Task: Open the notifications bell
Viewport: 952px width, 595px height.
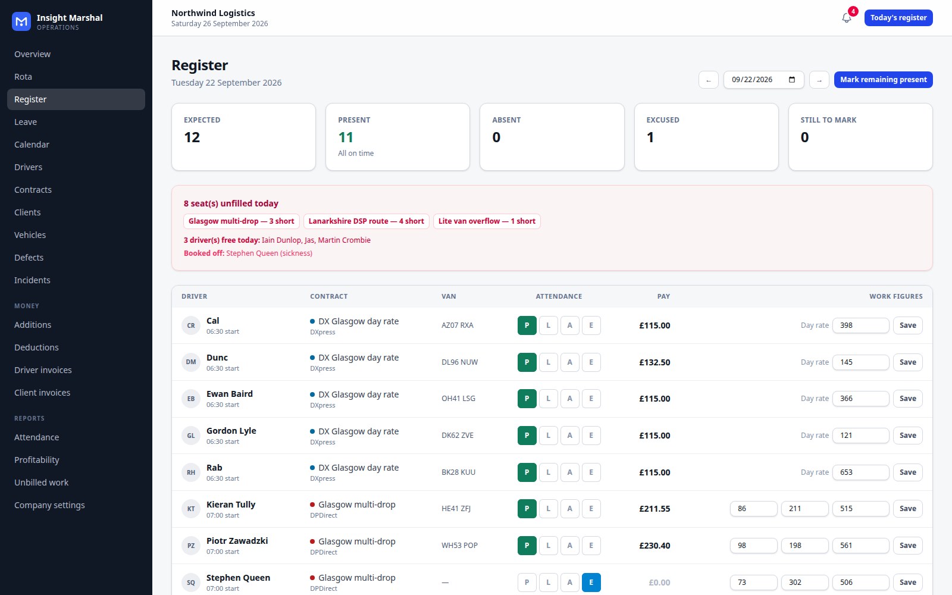Action: tap(847, 18)
